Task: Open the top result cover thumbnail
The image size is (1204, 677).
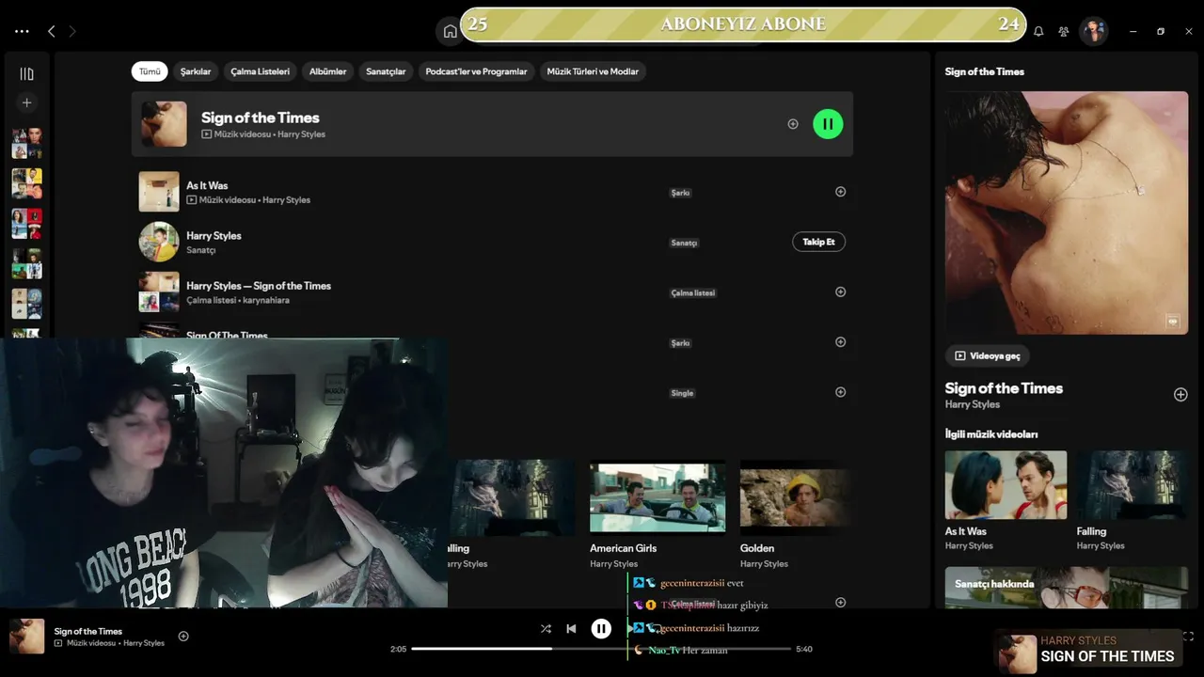Action: tap(164, 124)
